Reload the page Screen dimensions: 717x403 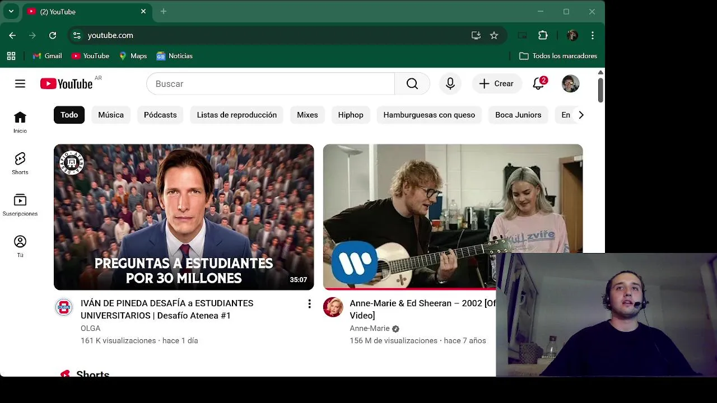tap(53, 35)
